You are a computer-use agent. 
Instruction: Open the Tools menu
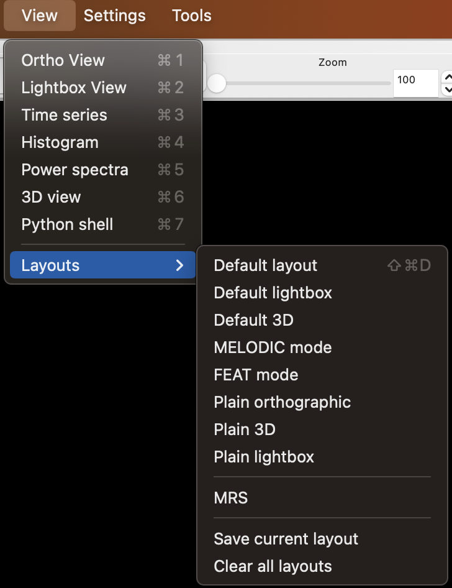[191, 16]
